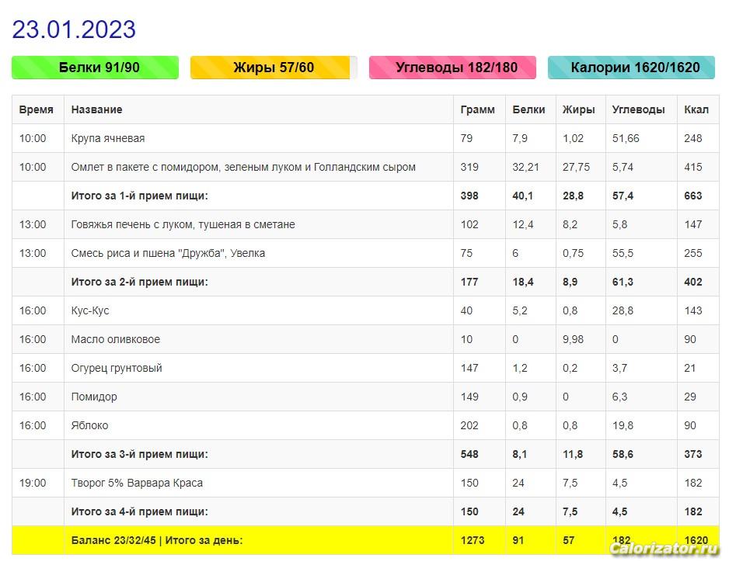736x565 pixels.
Task: Click the 57 daily fat total in yellow row
Action: click(x=568, y=540)
